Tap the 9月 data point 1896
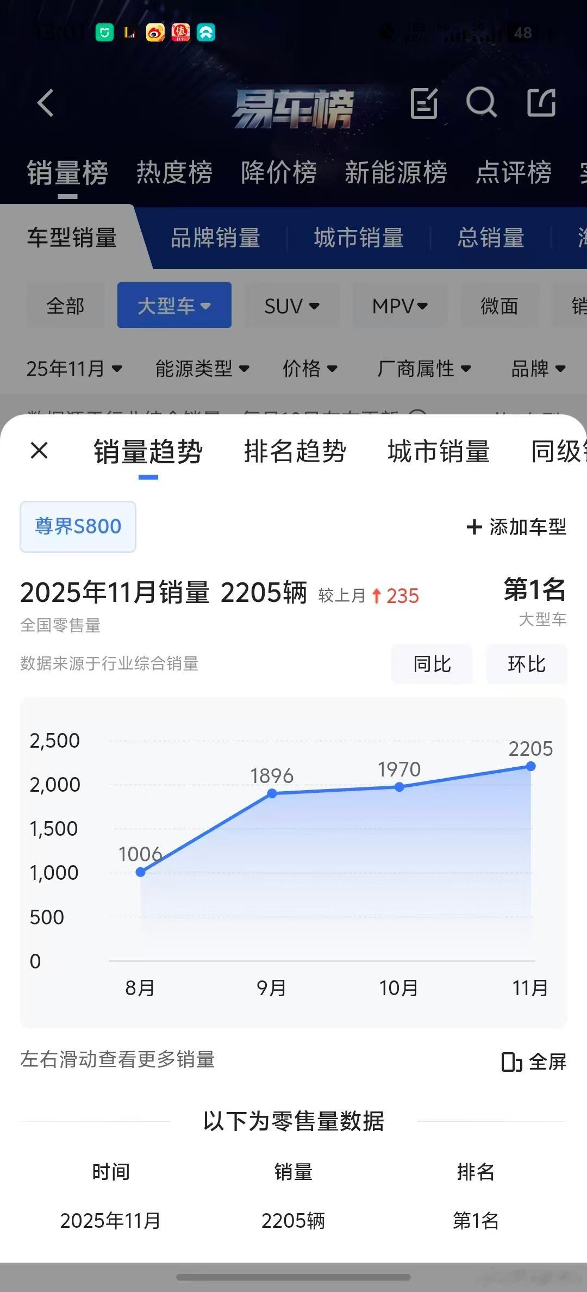 [272, 794]
